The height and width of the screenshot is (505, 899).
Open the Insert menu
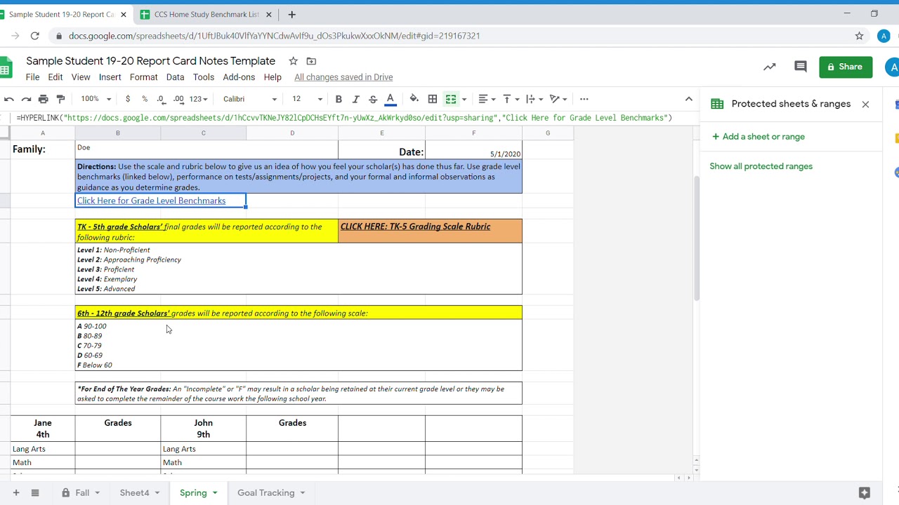110,77
